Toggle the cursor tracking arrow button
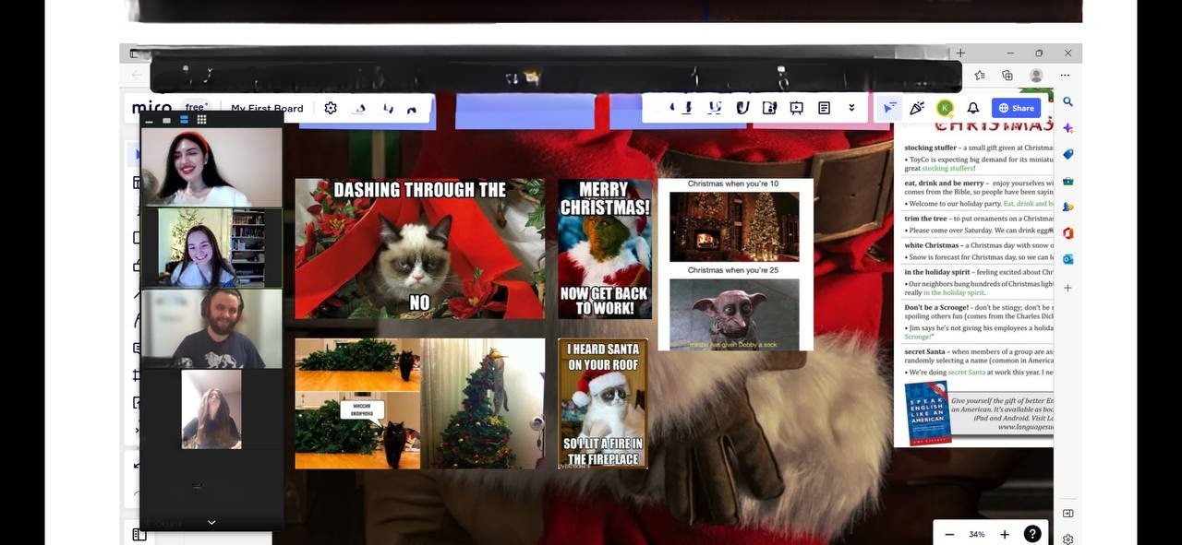Viewport: 1182px width, 545px height. (x=889, y=108)
